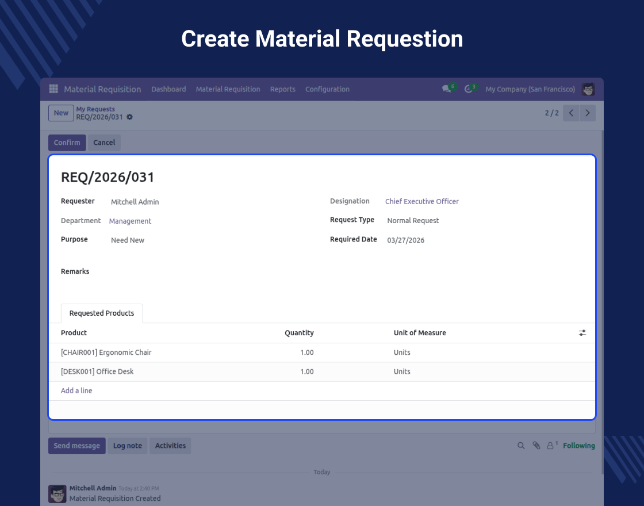This screenshot has height=506, width=644.
Task: Go to next record arrow
Action: (587, 113)
